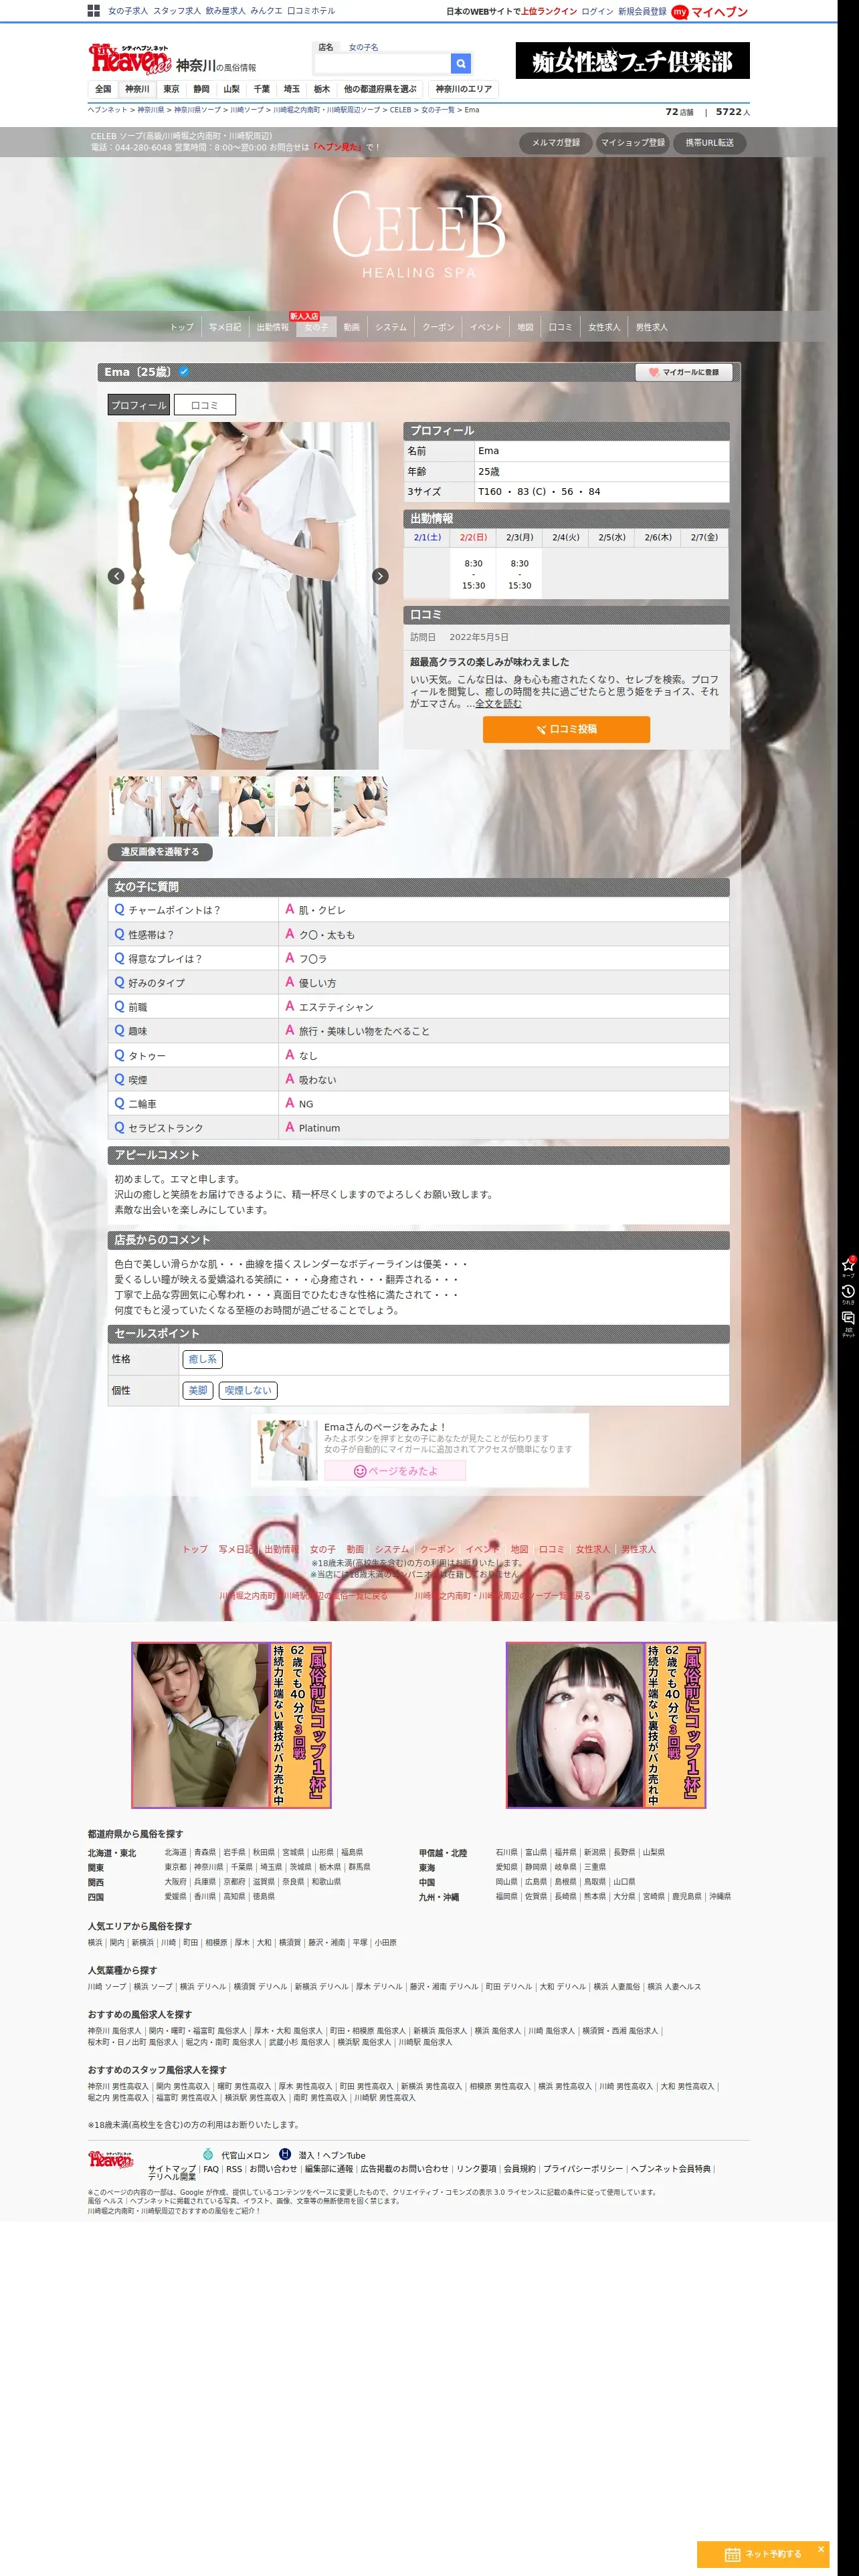This screenshot has width=859, height=2576.
Task: Open the 痴女性感フェチ倶楽部 banner
Action: click(x=632, y=61)
